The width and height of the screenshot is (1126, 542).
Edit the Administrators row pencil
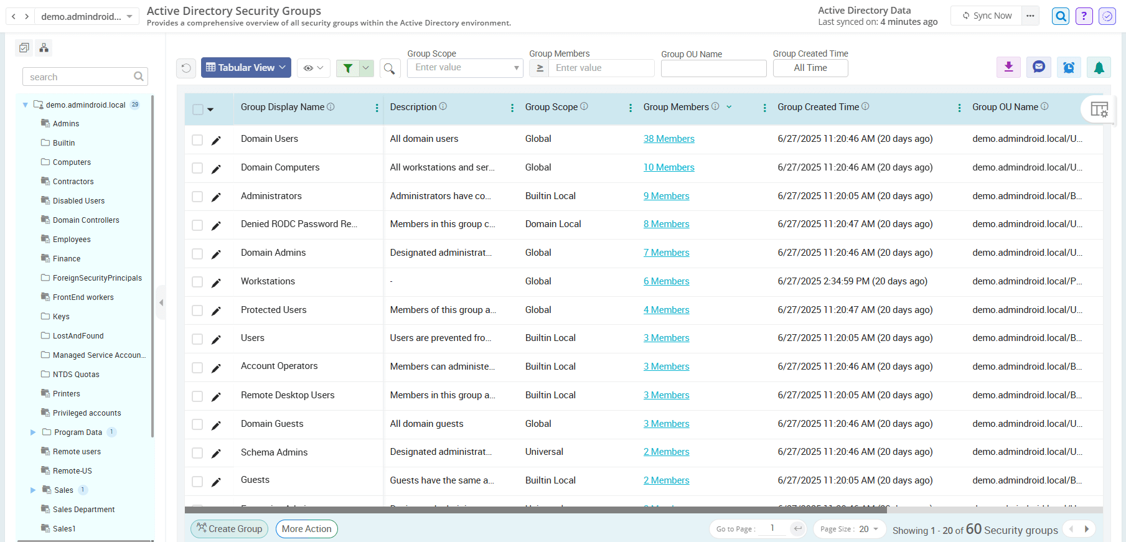216,197
